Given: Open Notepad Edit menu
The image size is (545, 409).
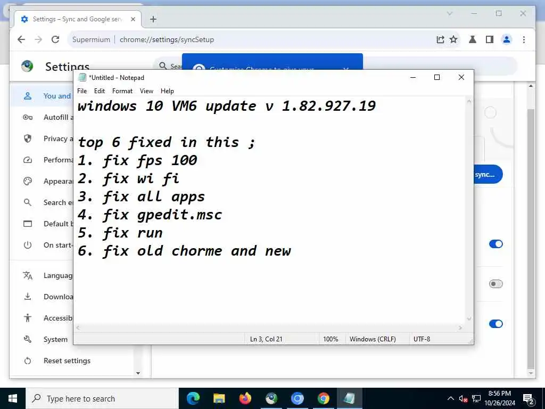Looking at the screenshot, I should [100, 91].
